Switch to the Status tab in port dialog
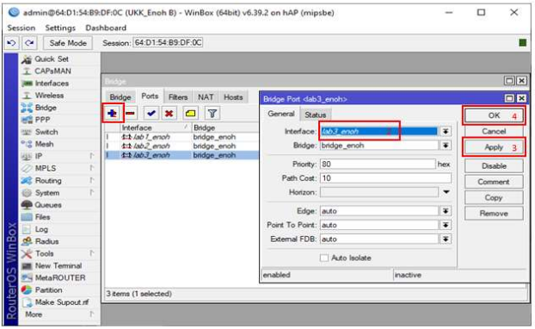The height and width of the screenshot is (329, 535). 316,115
